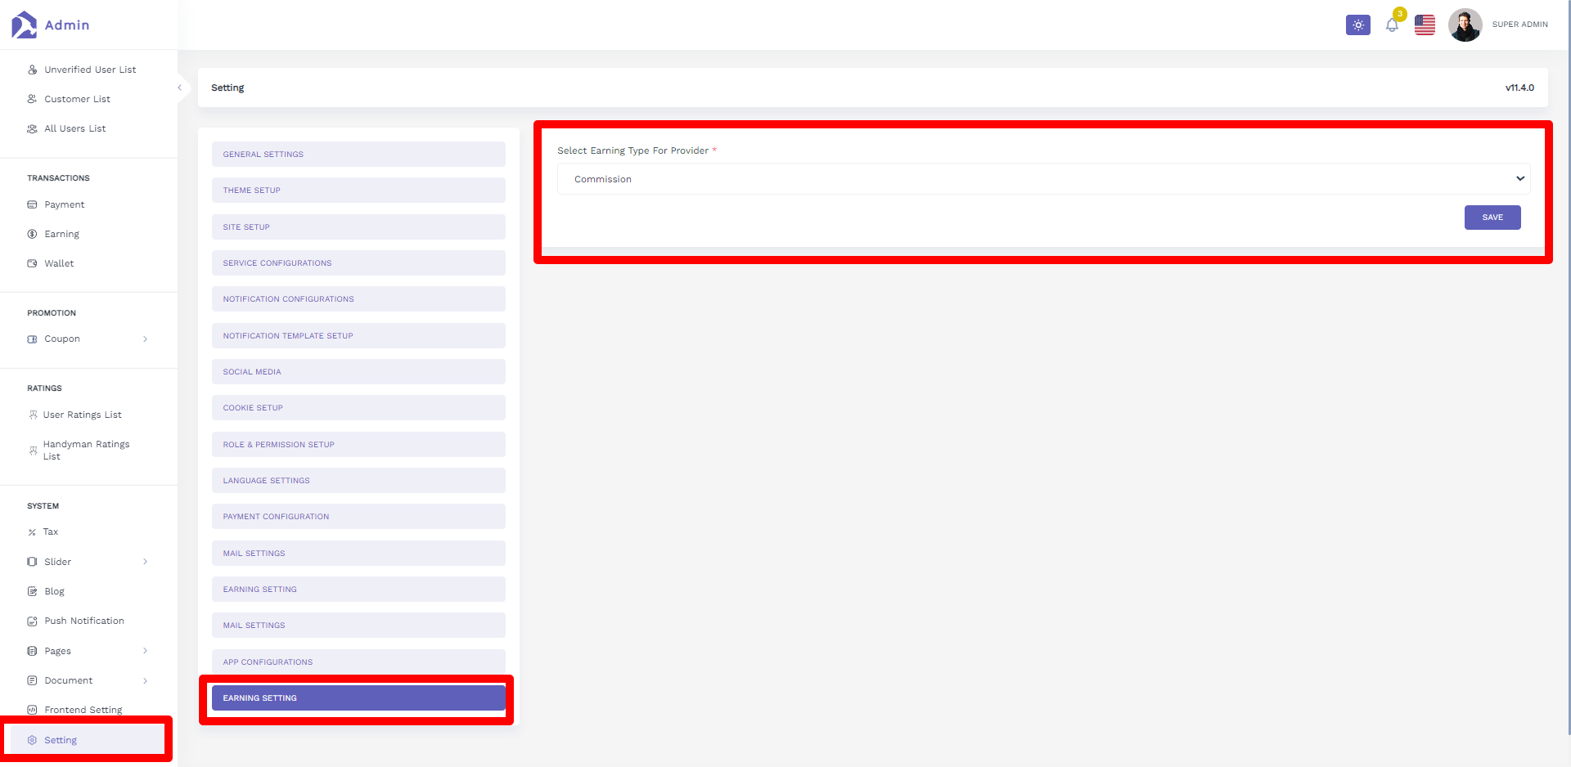
Task: Expand the Document submenu chevron
Action: coord(146,680)
